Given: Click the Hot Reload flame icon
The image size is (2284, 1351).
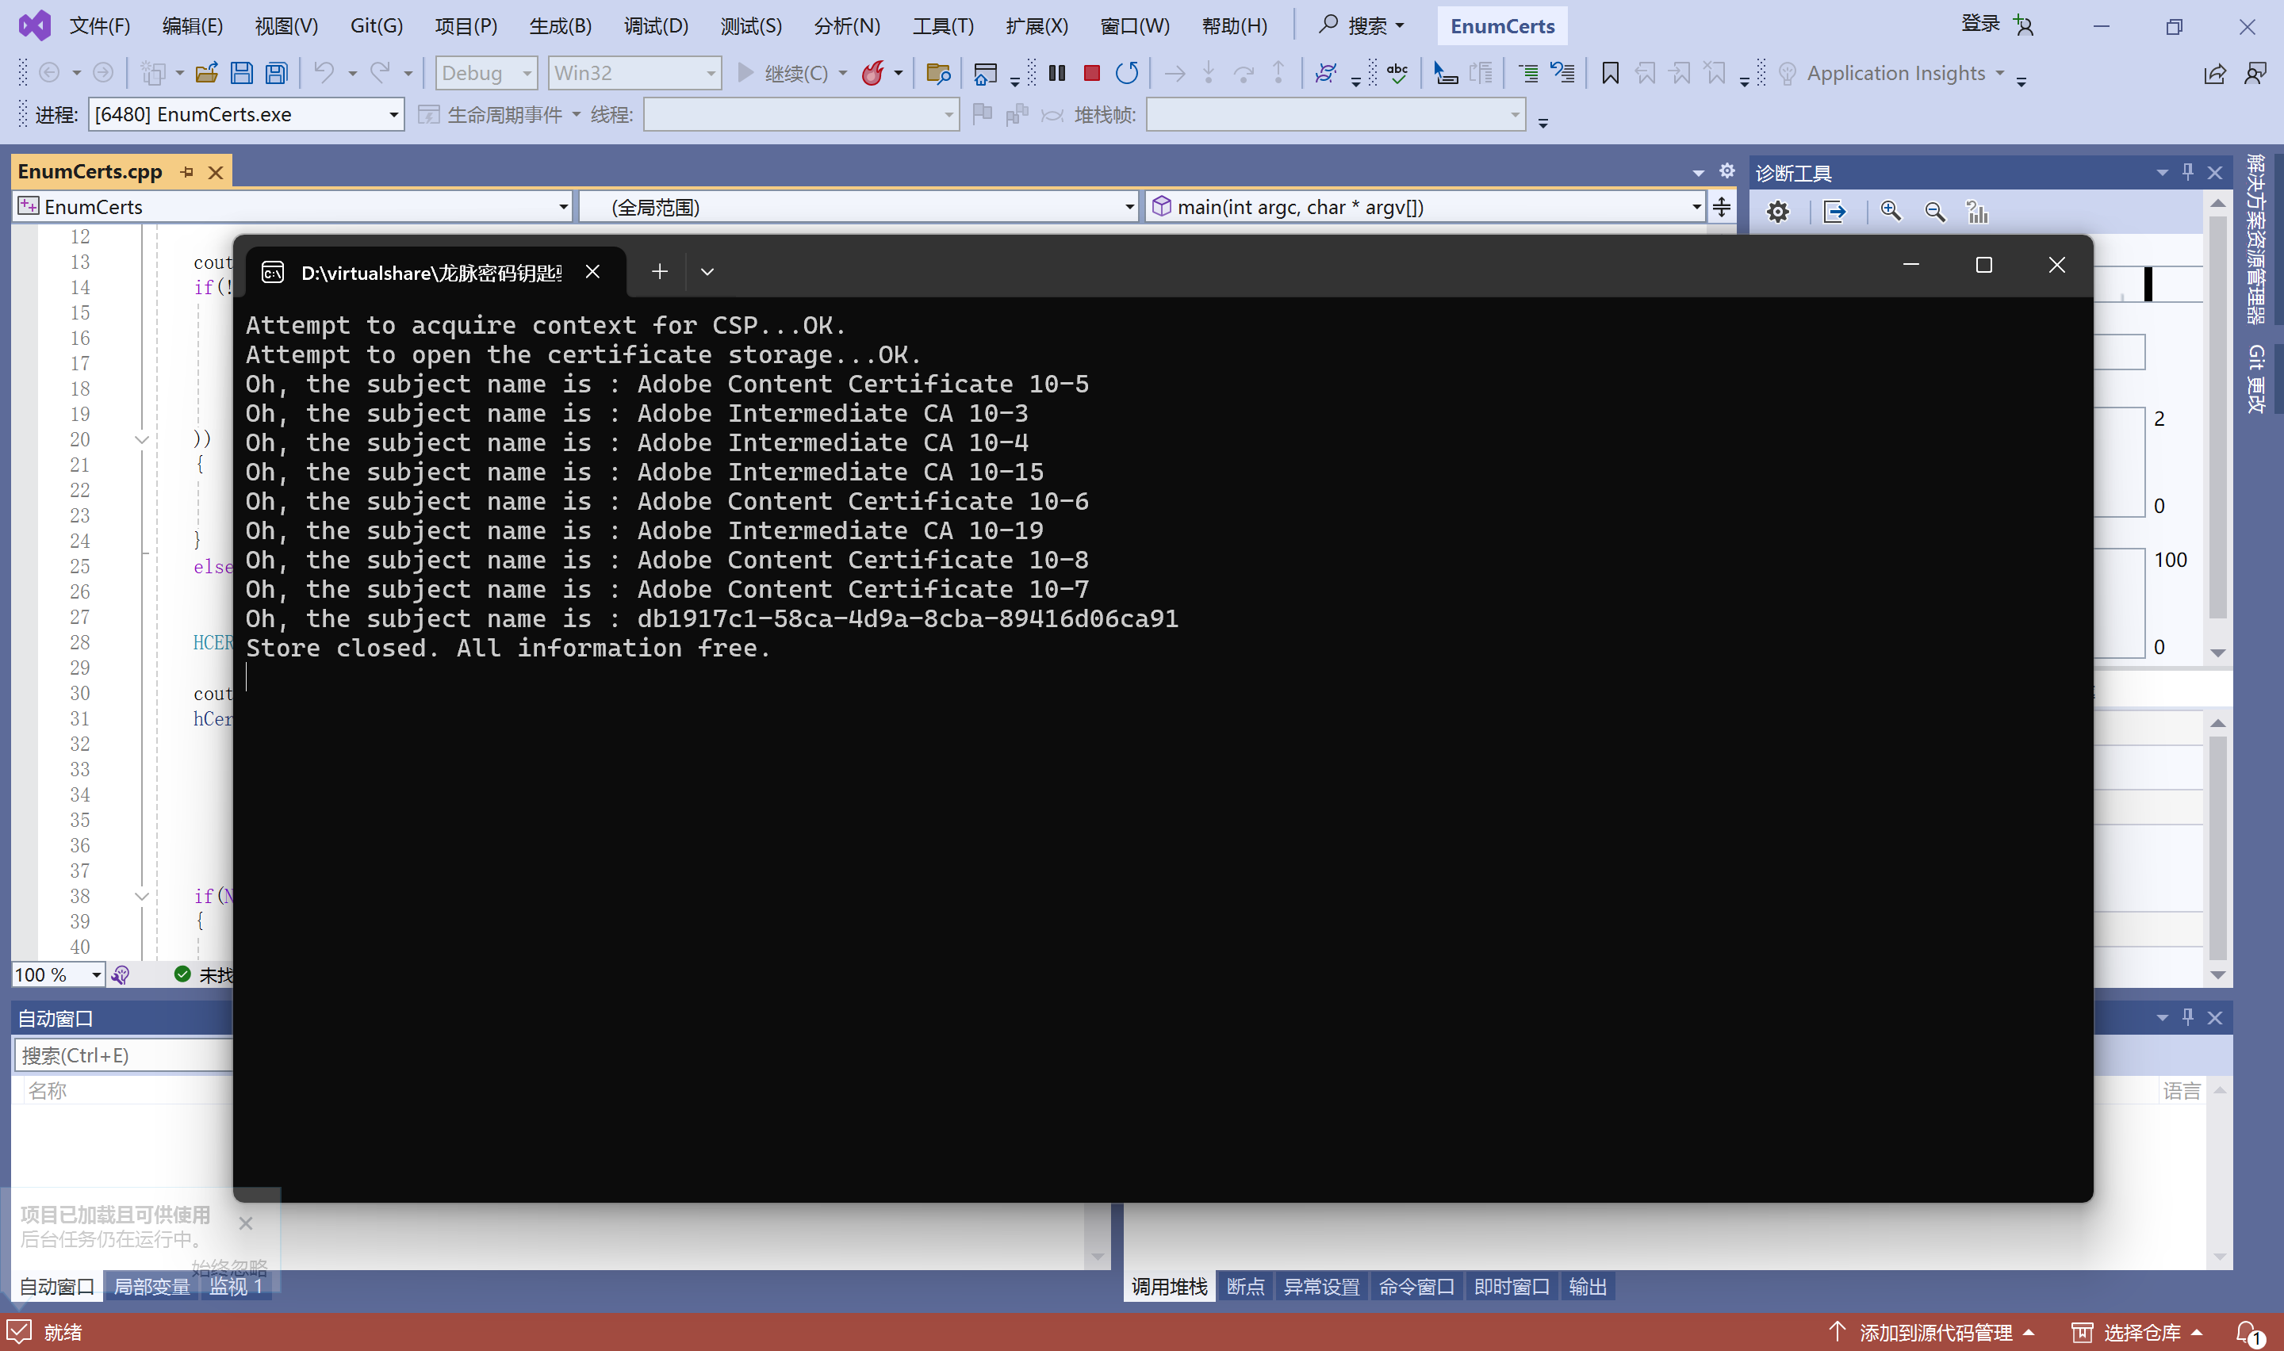Looking at the screenshot, I should [872, 73].
